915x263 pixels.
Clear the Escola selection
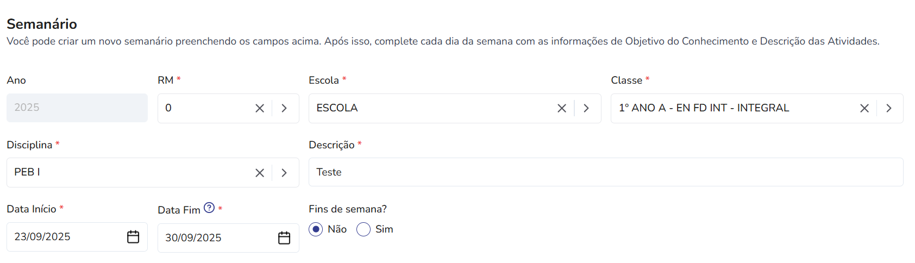click(x=562, y=108)
